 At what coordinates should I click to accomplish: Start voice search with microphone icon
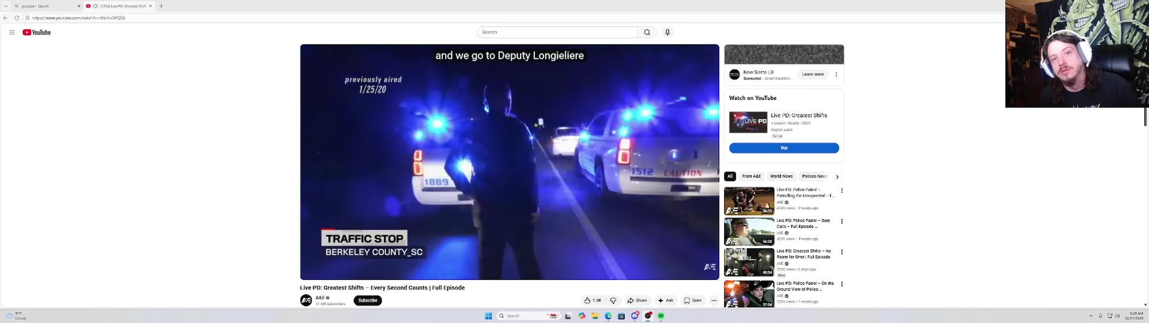tap(667, 32)
